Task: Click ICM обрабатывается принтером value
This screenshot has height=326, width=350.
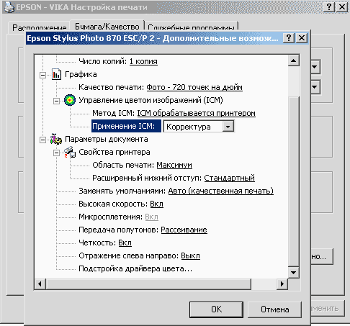Action: click(x=197, y=113)
